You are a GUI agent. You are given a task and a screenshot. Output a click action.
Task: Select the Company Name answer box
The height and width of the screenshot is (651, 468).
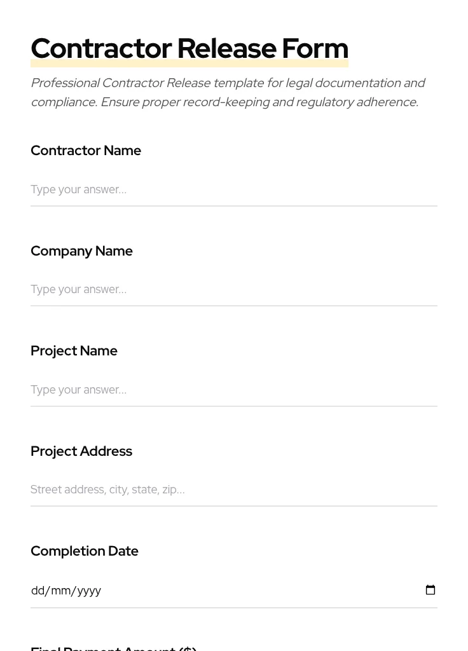191,289
